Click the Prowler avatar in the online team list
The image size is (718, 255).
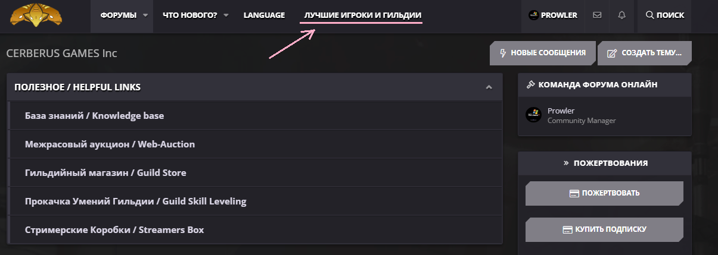[x=533, y=115]
